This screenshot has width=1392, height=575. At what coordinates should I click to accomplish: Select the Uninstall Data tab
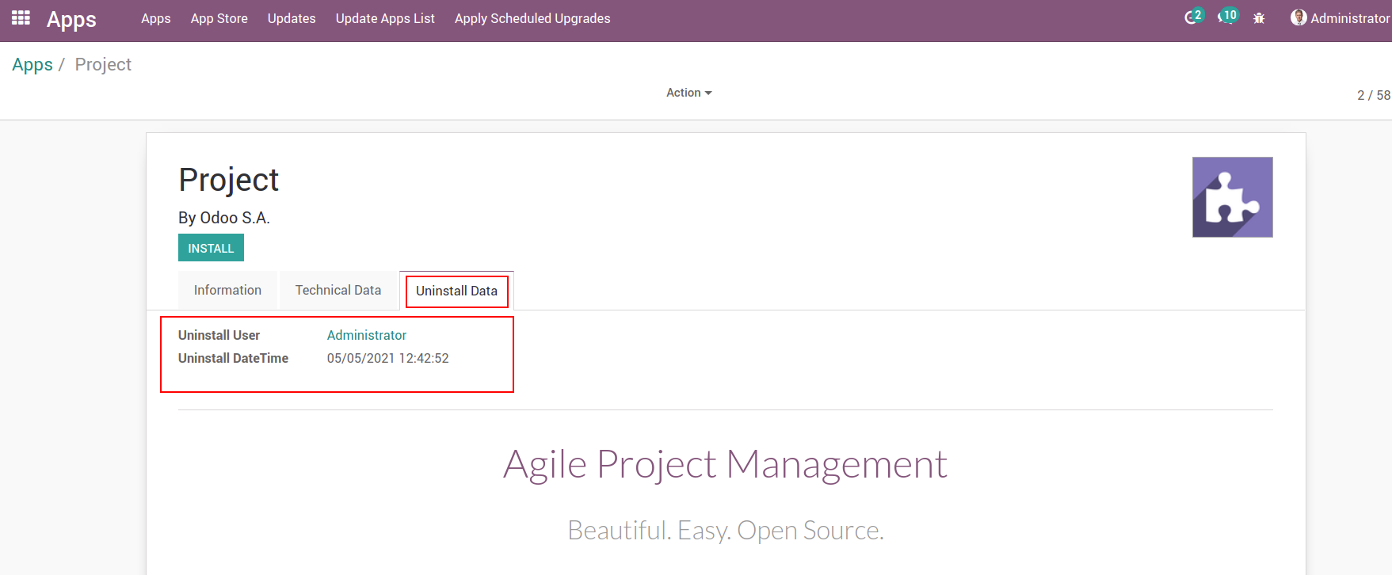click(456, 291)
